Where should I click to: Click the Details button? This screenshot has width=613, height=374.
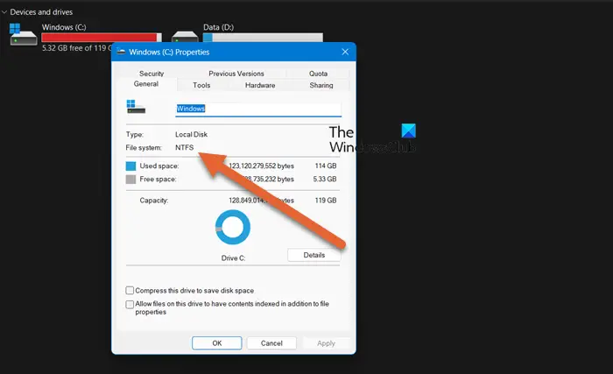[x=314, y=255]
